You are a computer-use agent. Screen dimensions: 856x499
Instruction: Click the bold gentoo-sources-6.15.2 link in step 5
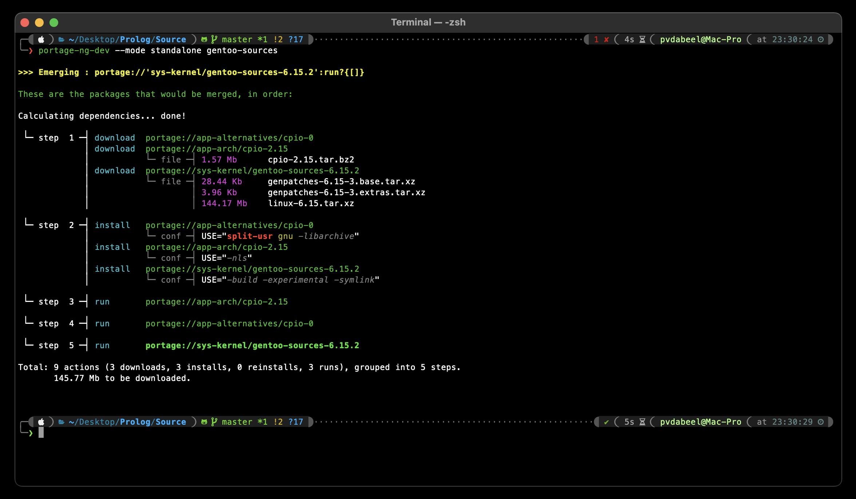[252, 345]
